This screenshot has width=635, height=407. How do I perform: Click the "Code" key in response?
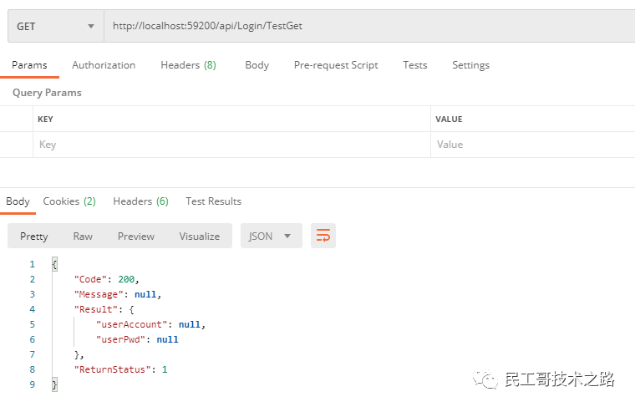click(90, 279)
